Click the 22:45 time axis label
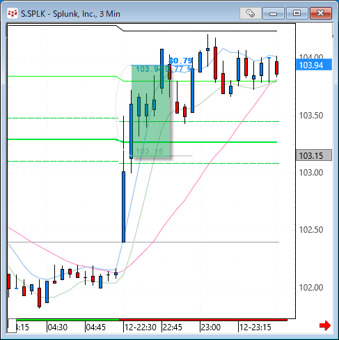 [173, 327]
